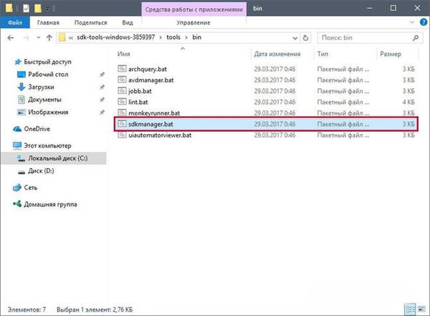Select Диск (D:) in the sidebar
The width and height of the screenshot is (430, 316).
(41, 171)
